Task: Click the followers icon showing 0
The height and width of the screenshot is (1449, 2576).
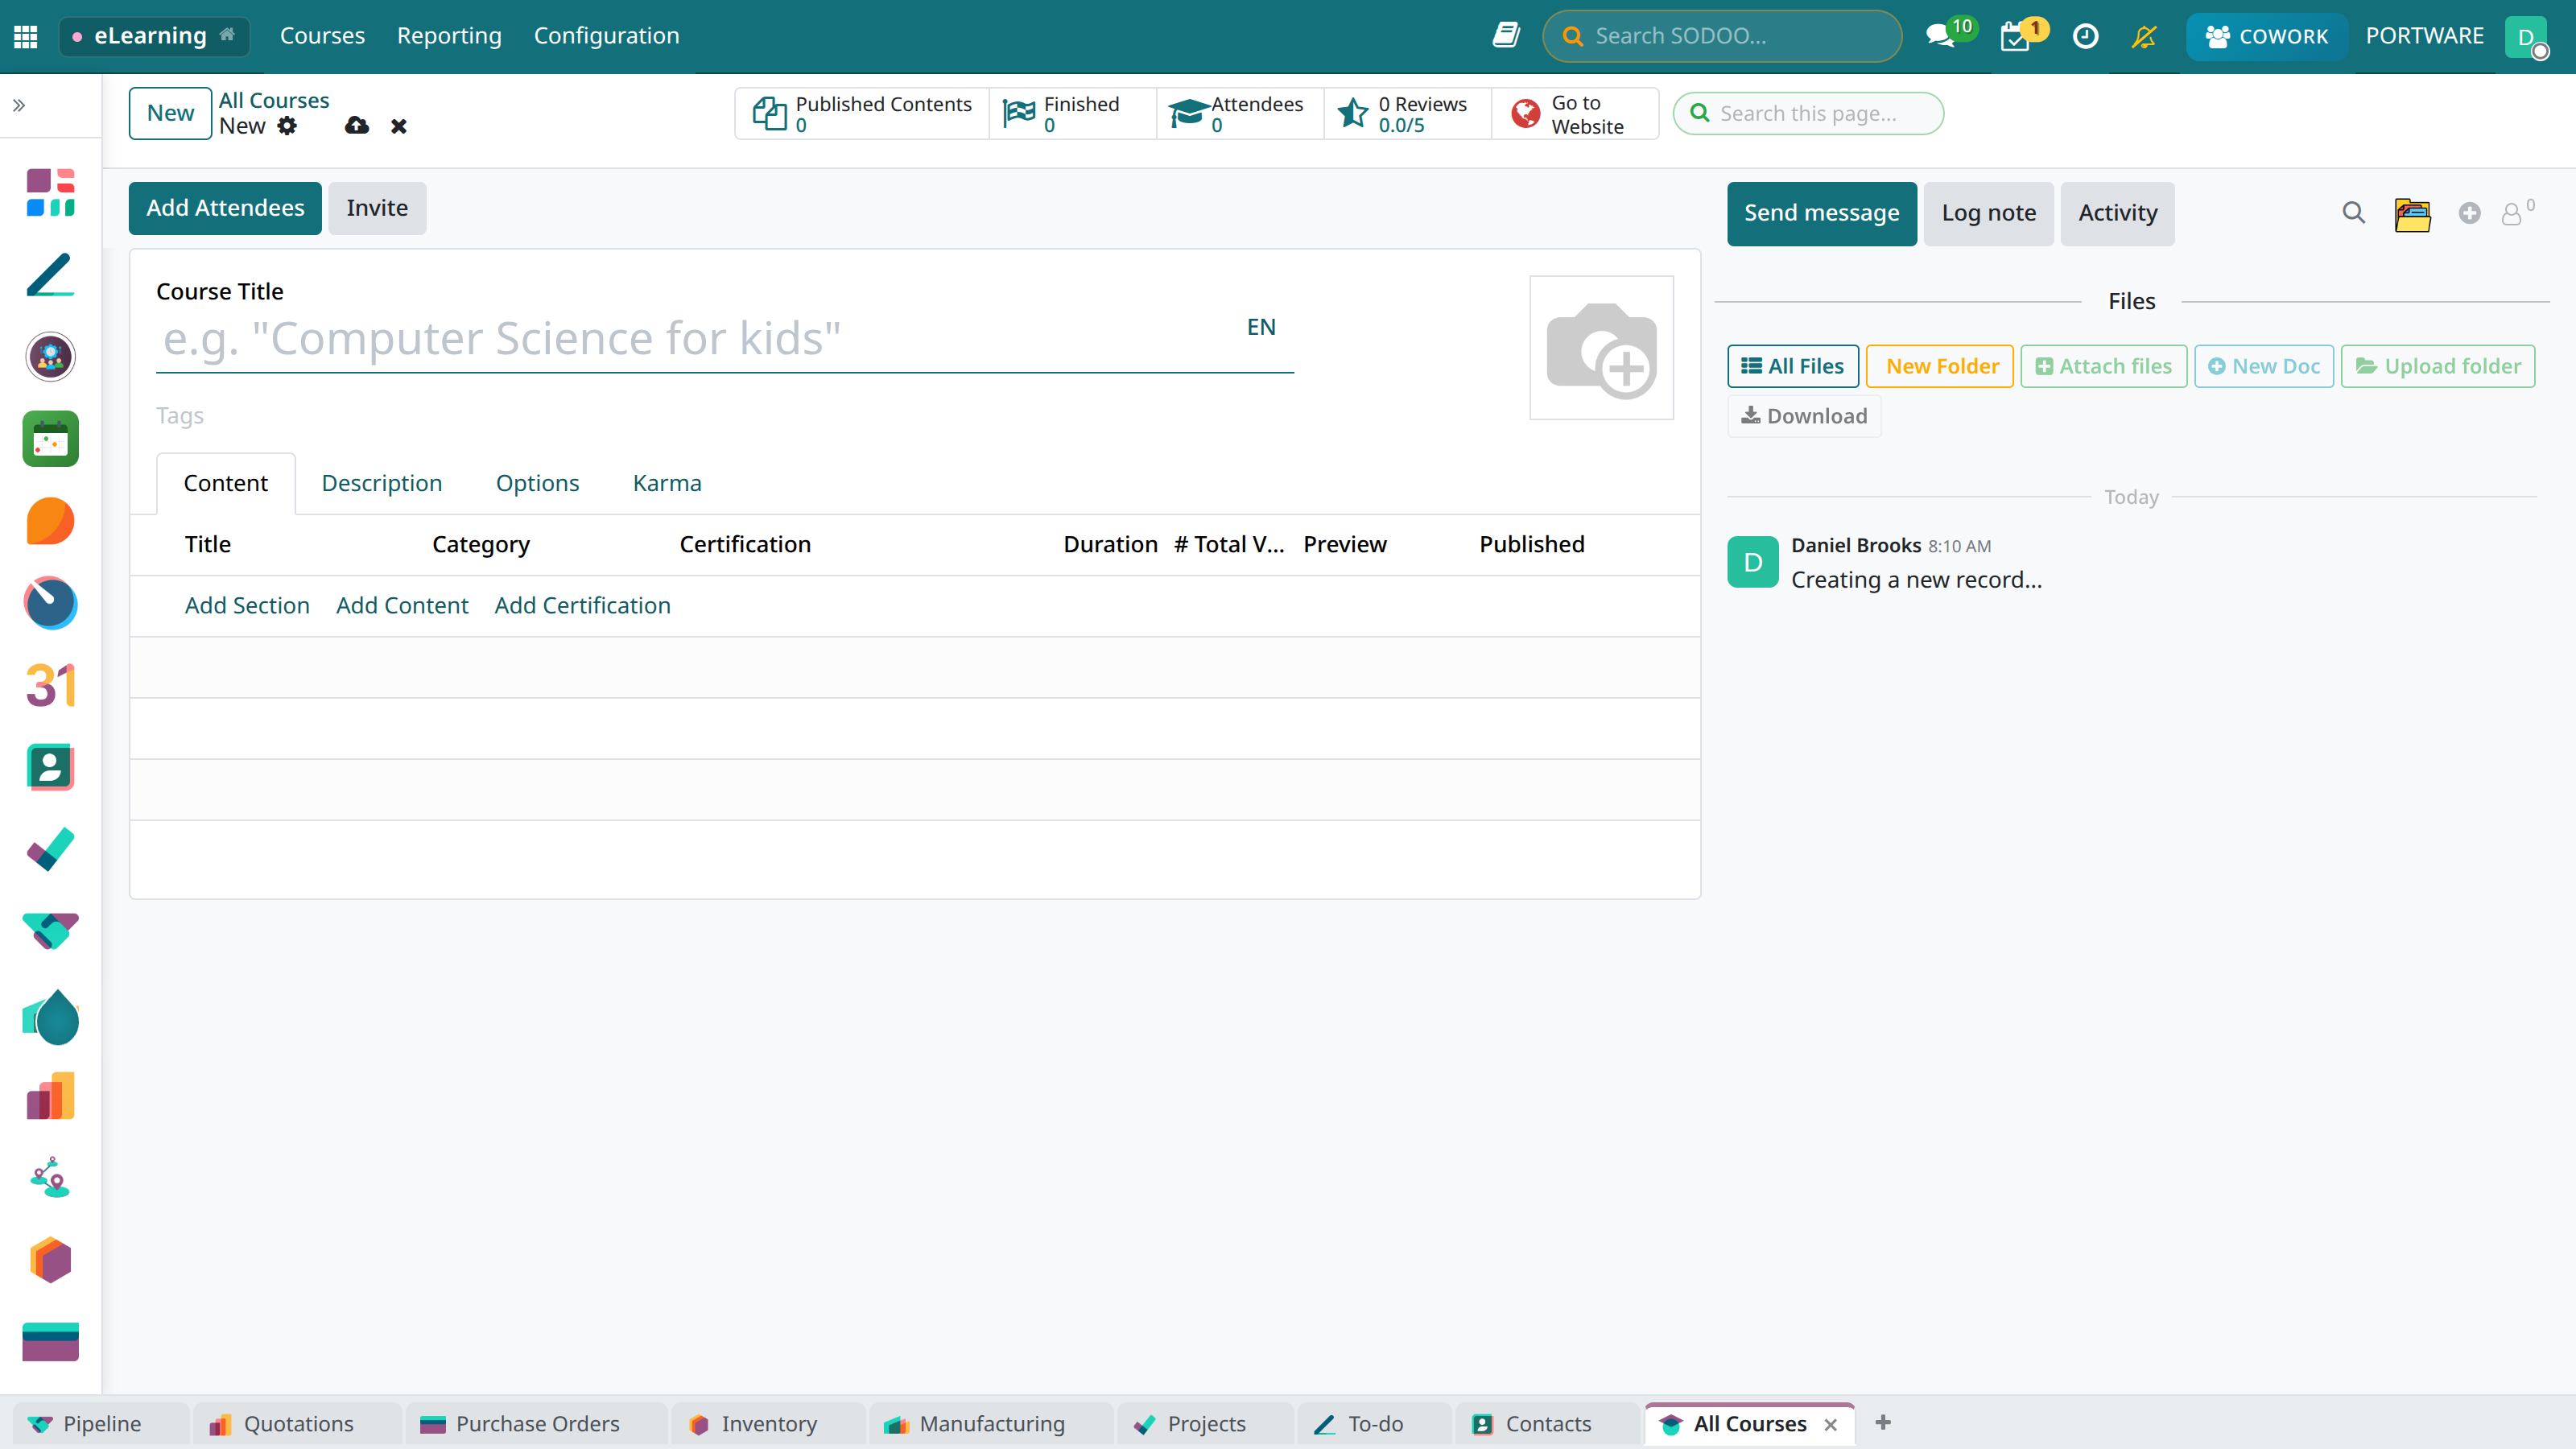Action: 2516,212
